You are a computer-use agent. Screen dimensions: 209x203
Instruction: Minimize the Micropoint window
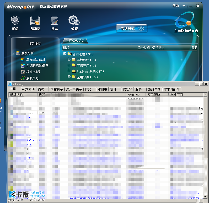pyautogui.click(x=191, y=6)
